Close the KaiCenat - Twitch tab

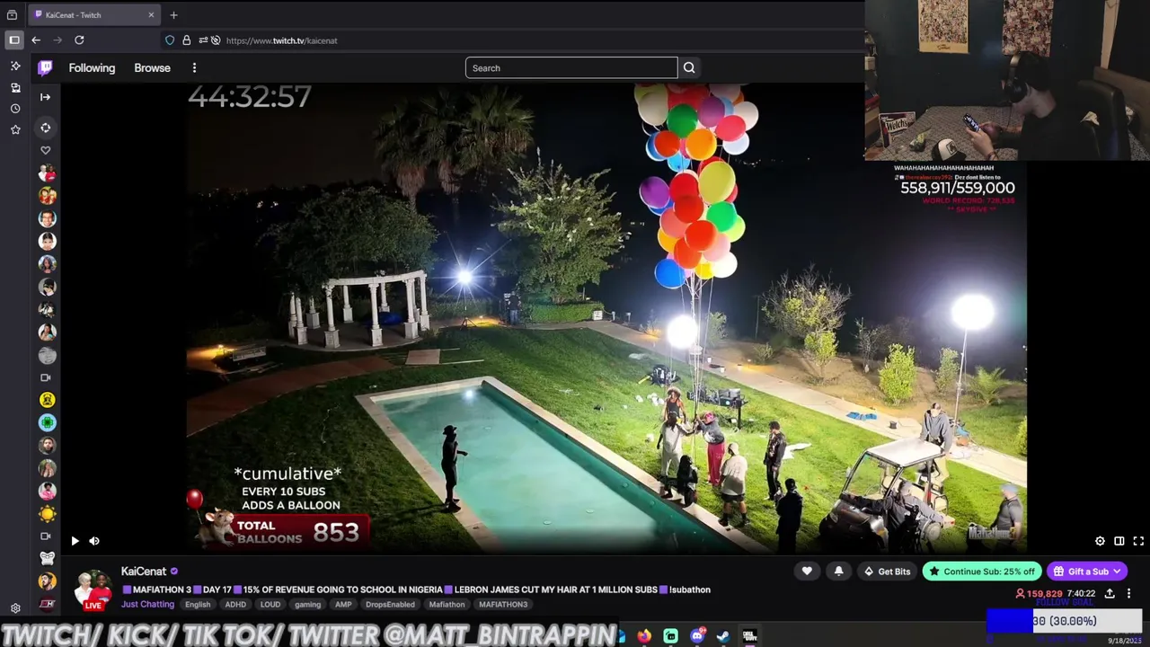click(151, 14)
